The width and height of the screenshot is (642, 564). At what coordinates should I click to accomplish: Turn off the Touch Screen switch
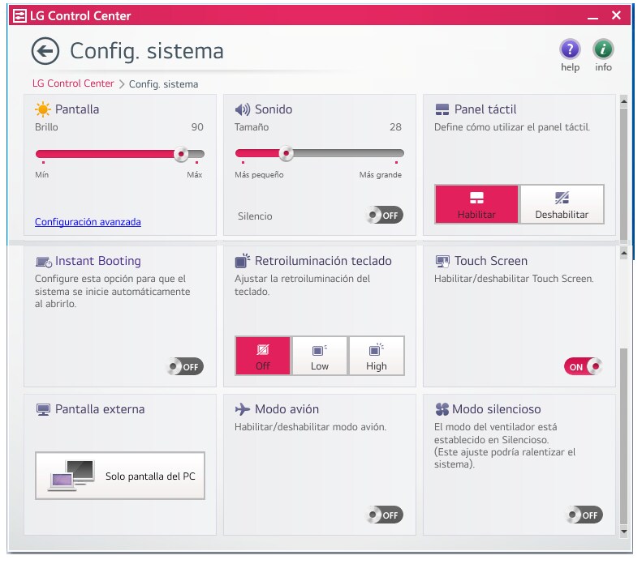point(583,367)
